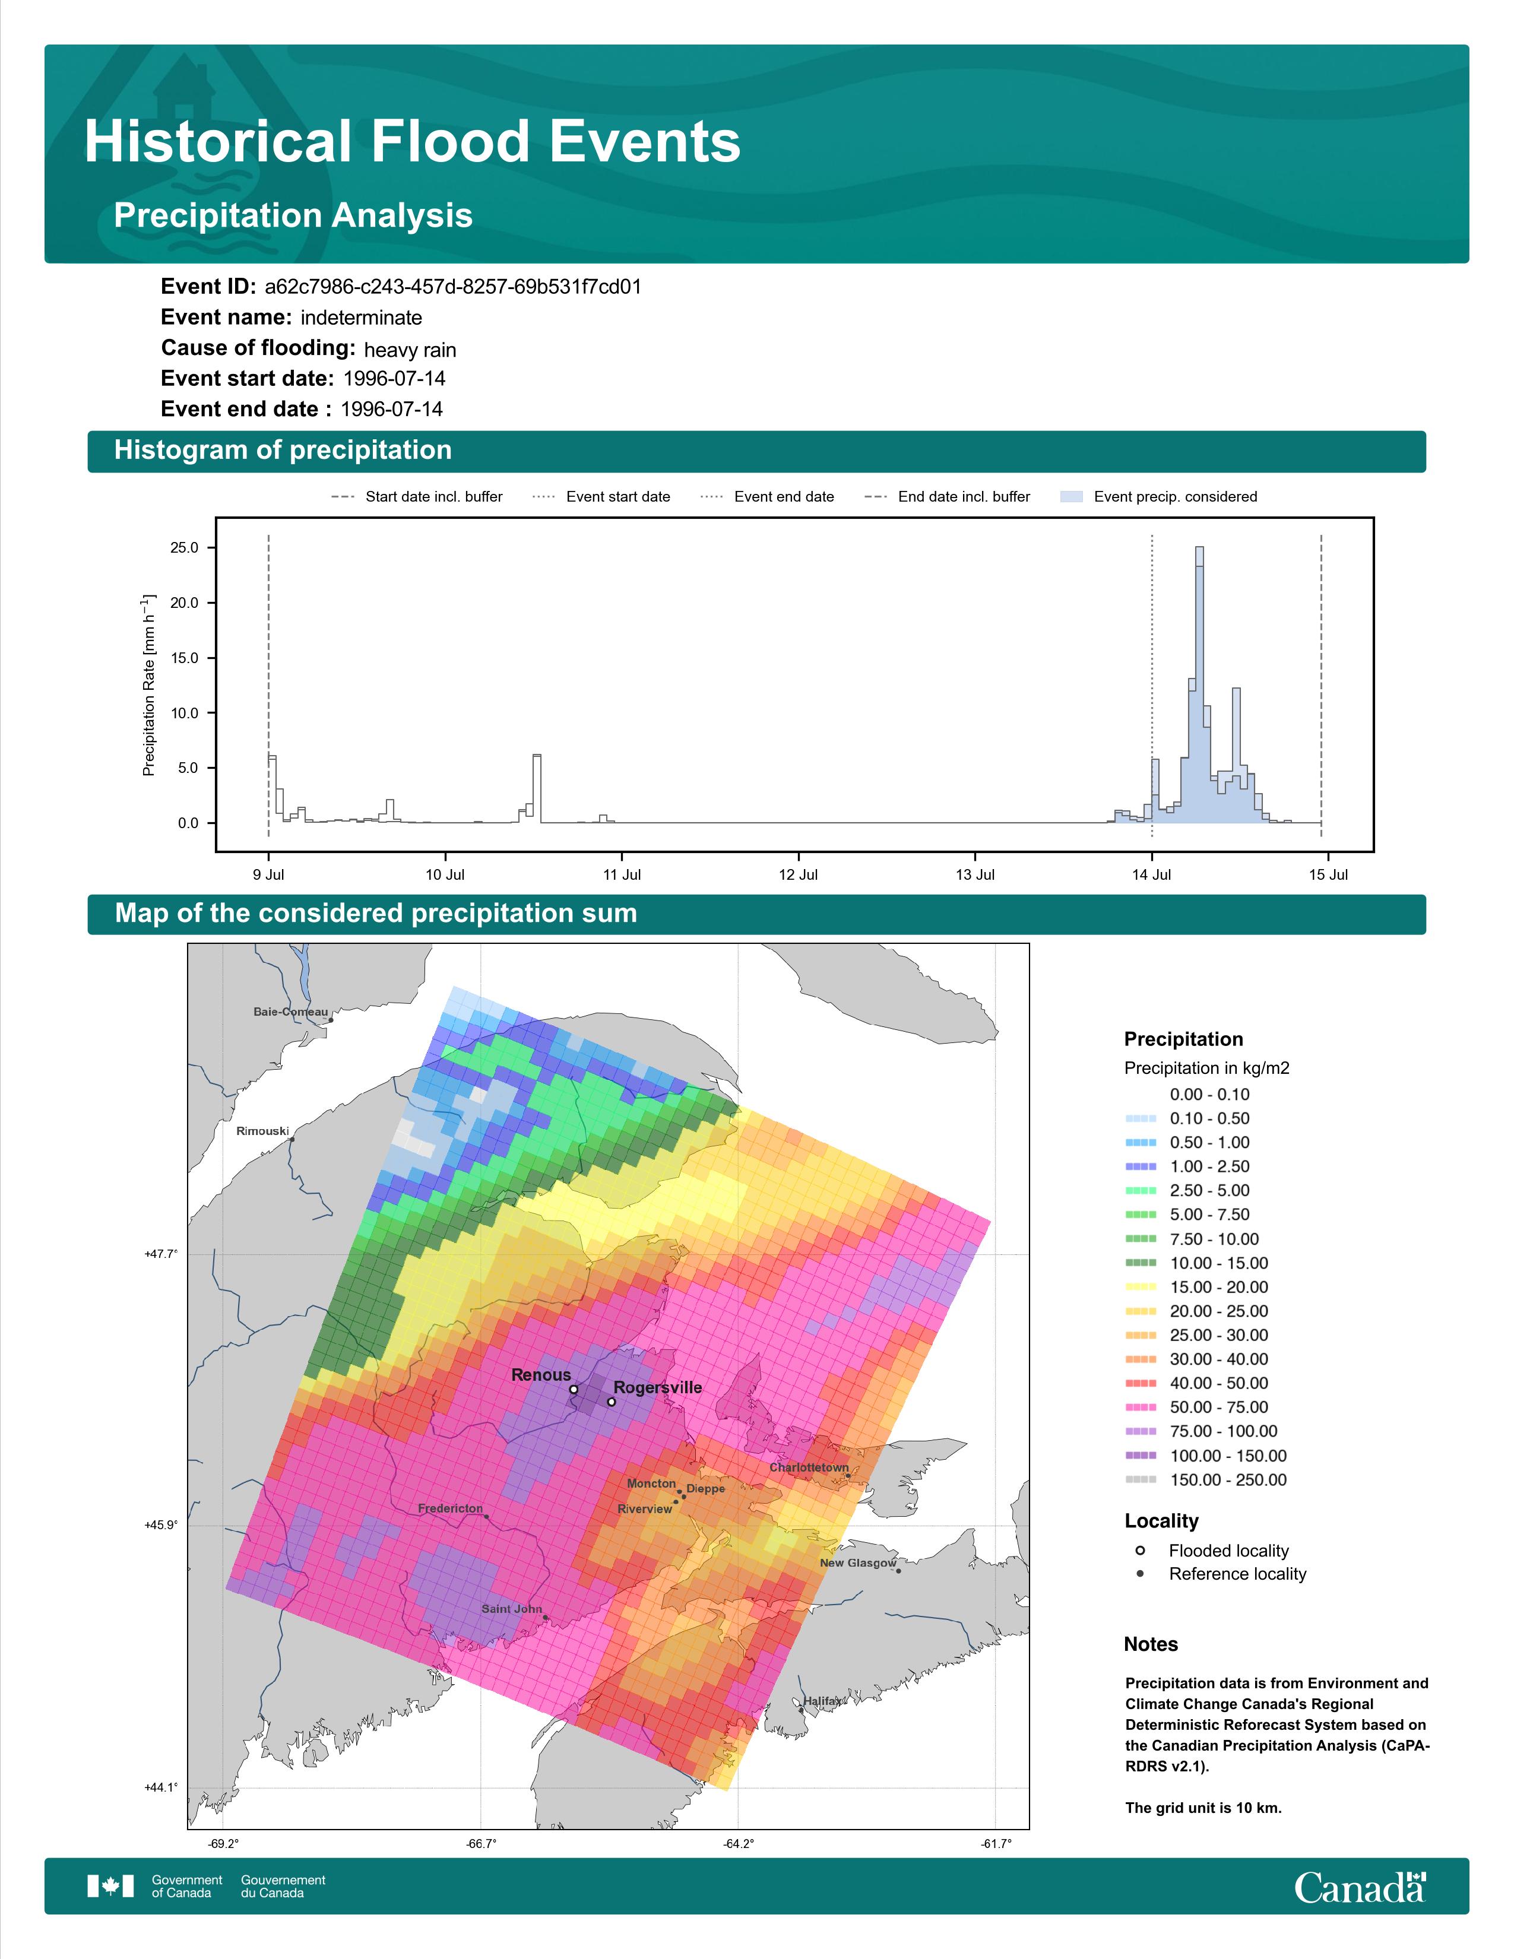Click the Histogram of precipitation header
This screenshot has width=1514, height=1959.
(x=283, y=449)
